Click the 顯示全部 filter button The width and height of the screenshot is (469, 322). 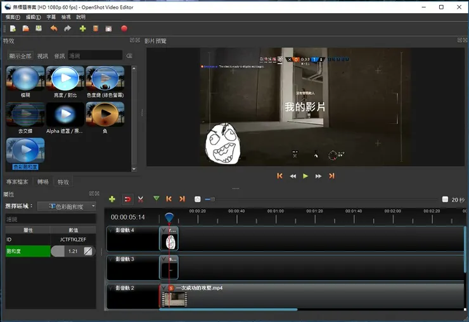(20, 56)
